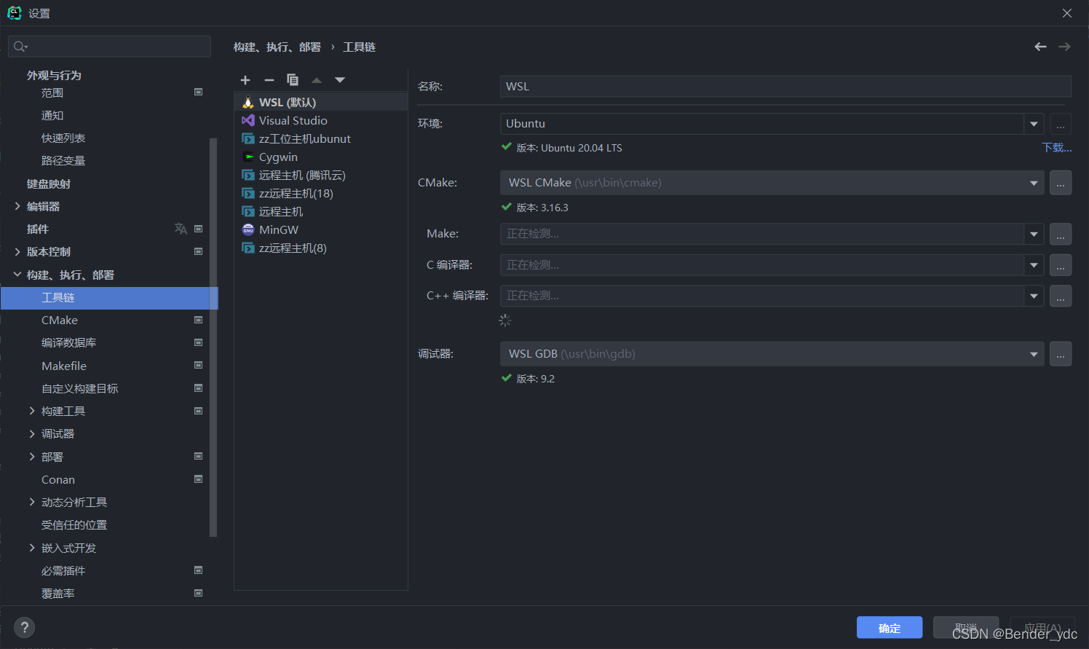Click project-level icon beside CMake
This screenshot has height=649, width=1089.
198,320
